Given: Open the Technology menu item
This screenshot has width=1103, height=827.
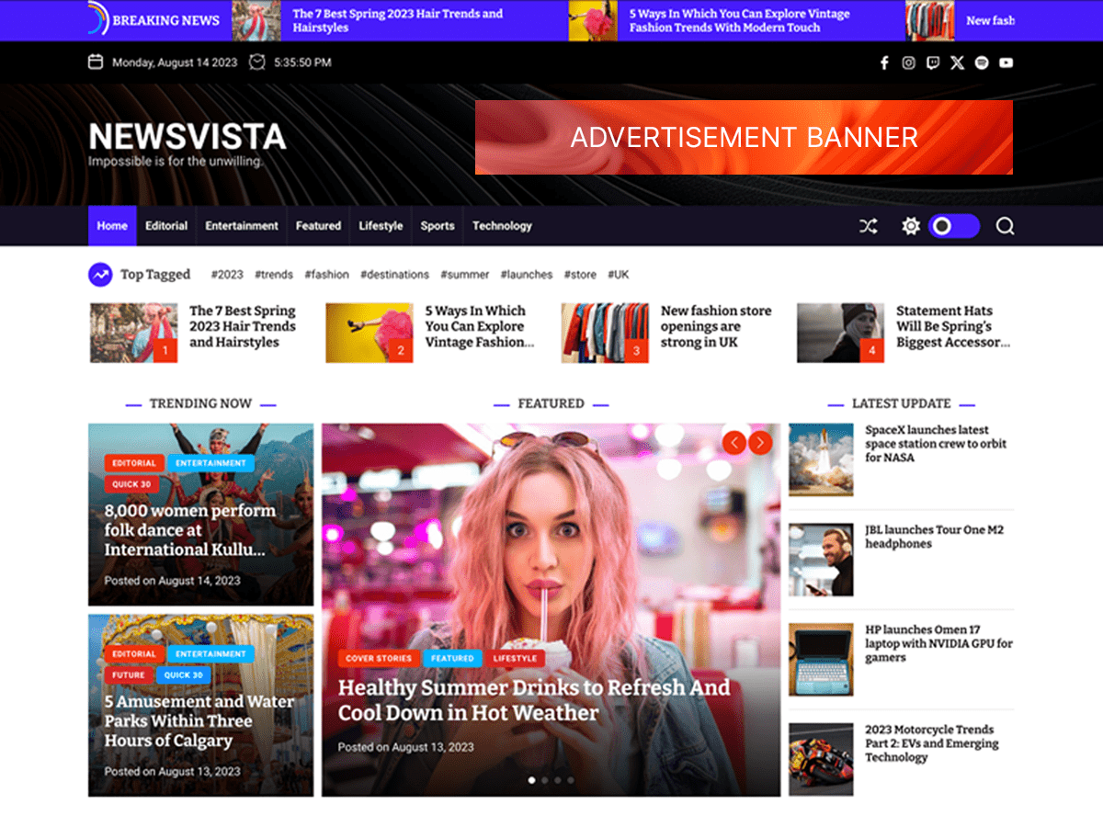Looking at the screenshot, I should (x=502, y=225).
